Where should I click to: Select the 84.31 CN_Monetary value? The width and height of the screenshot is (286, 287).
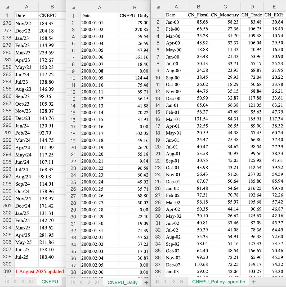pyautogui.click(x=225, y=119)
